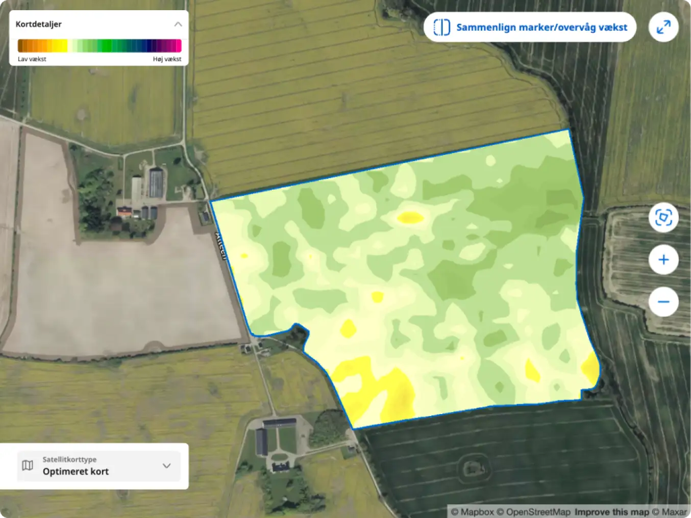The height and width of the screenshot is (518, 691).
Task: Open the Improve this map link
Action: (612, 512)
